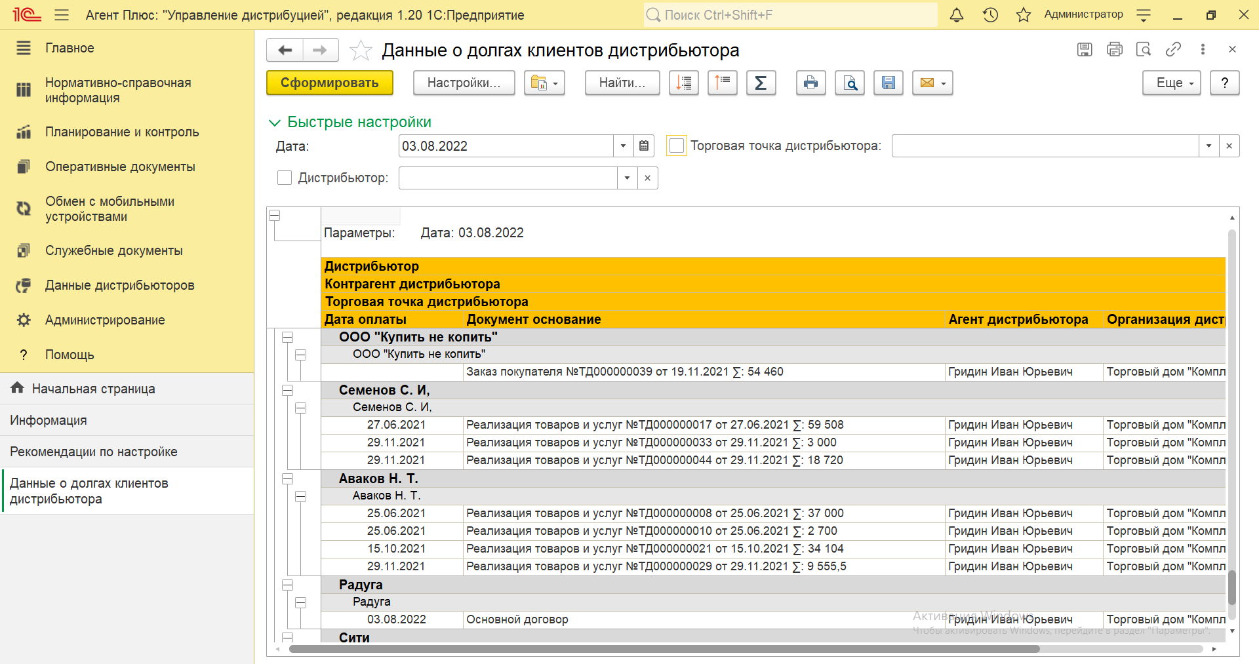
Task: Open notifications bell icon
Action: point(957,14)
